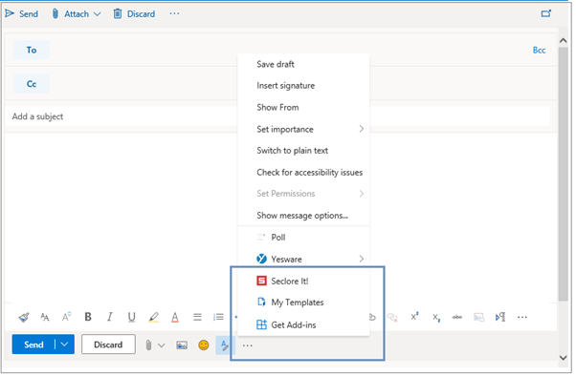Apply subscript formatting

click(436, 318)
